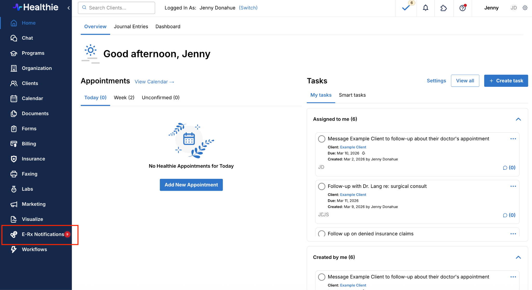This screenshot has height=290, width=532.
Task: Collapse the Assigned to me section
Action: coord(518,119)
